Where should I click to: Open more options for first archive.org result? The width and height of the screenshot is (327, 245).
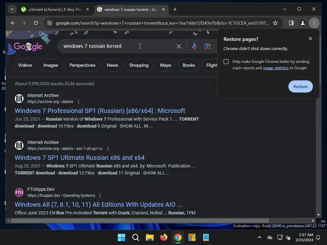tap(79, 102)
